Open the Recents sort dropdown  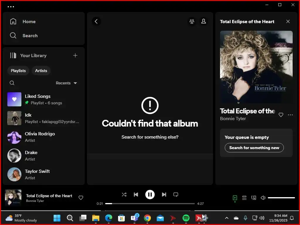coord(66,83)
